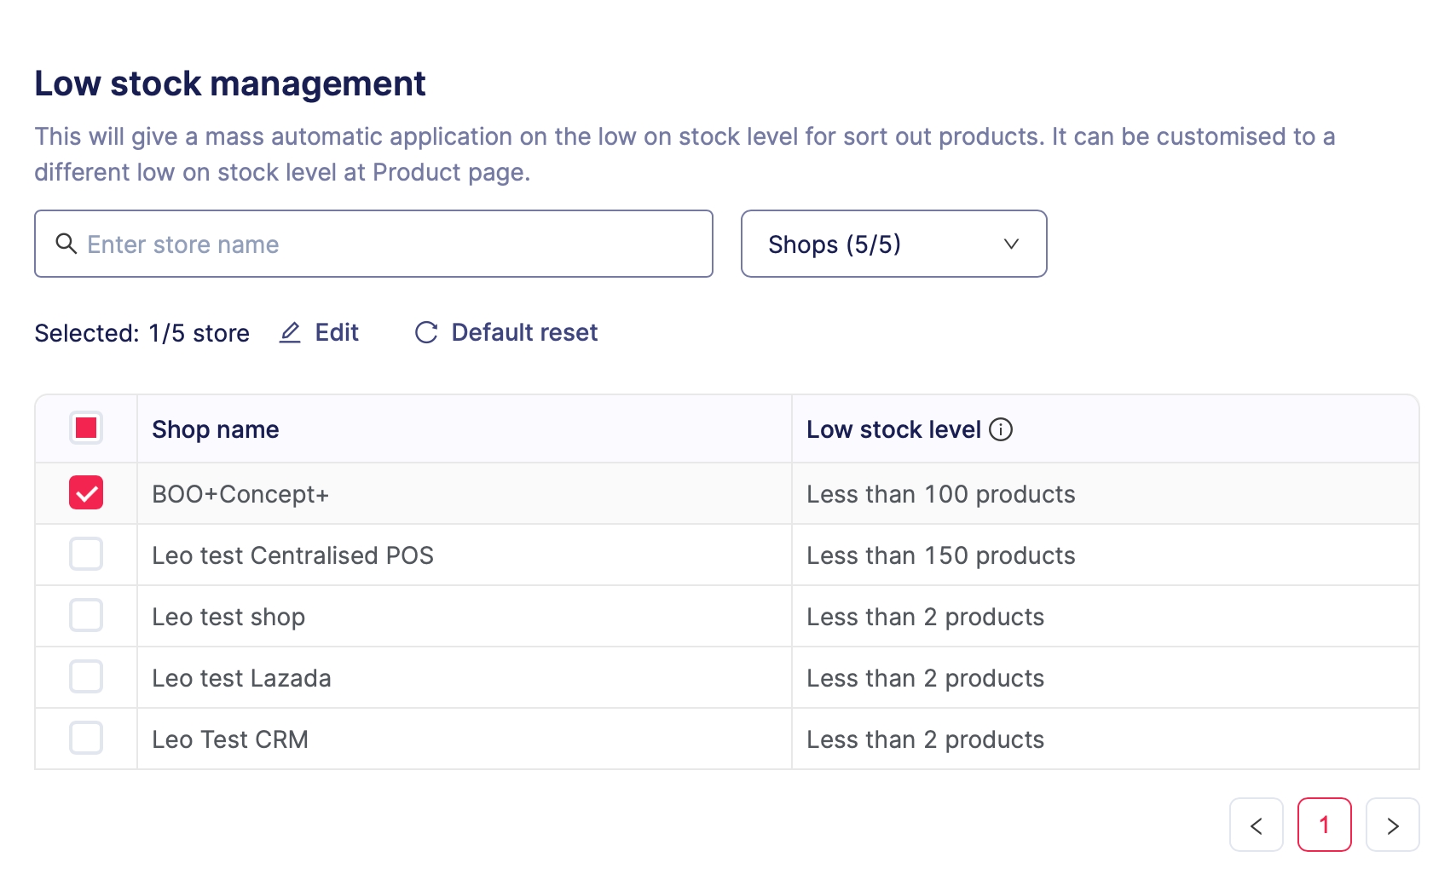1456x874 pixels.
Task: Click the Less than 150 products cell
Action: click(x=940, y=555)
